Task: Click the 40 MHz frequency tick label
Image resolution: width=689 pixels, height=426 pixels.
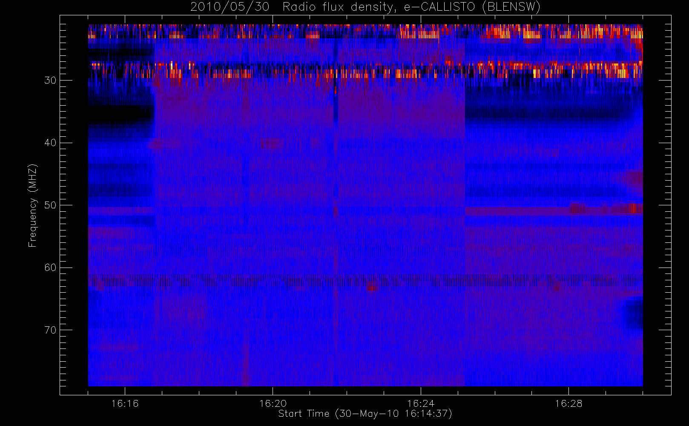Action: pos(50,143)
